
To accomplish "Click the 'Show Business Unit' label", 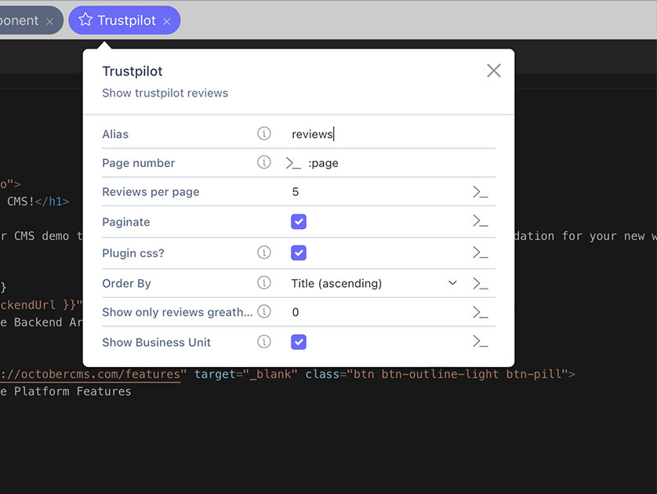I will tap(156, 343).
